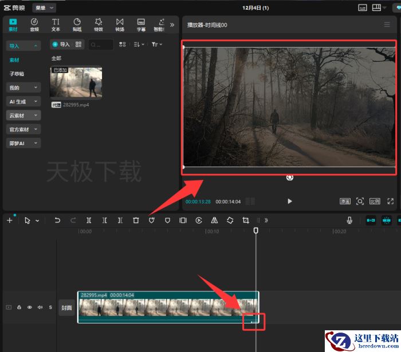Expand the 我的 sidebar section

[x=23, y=88]
